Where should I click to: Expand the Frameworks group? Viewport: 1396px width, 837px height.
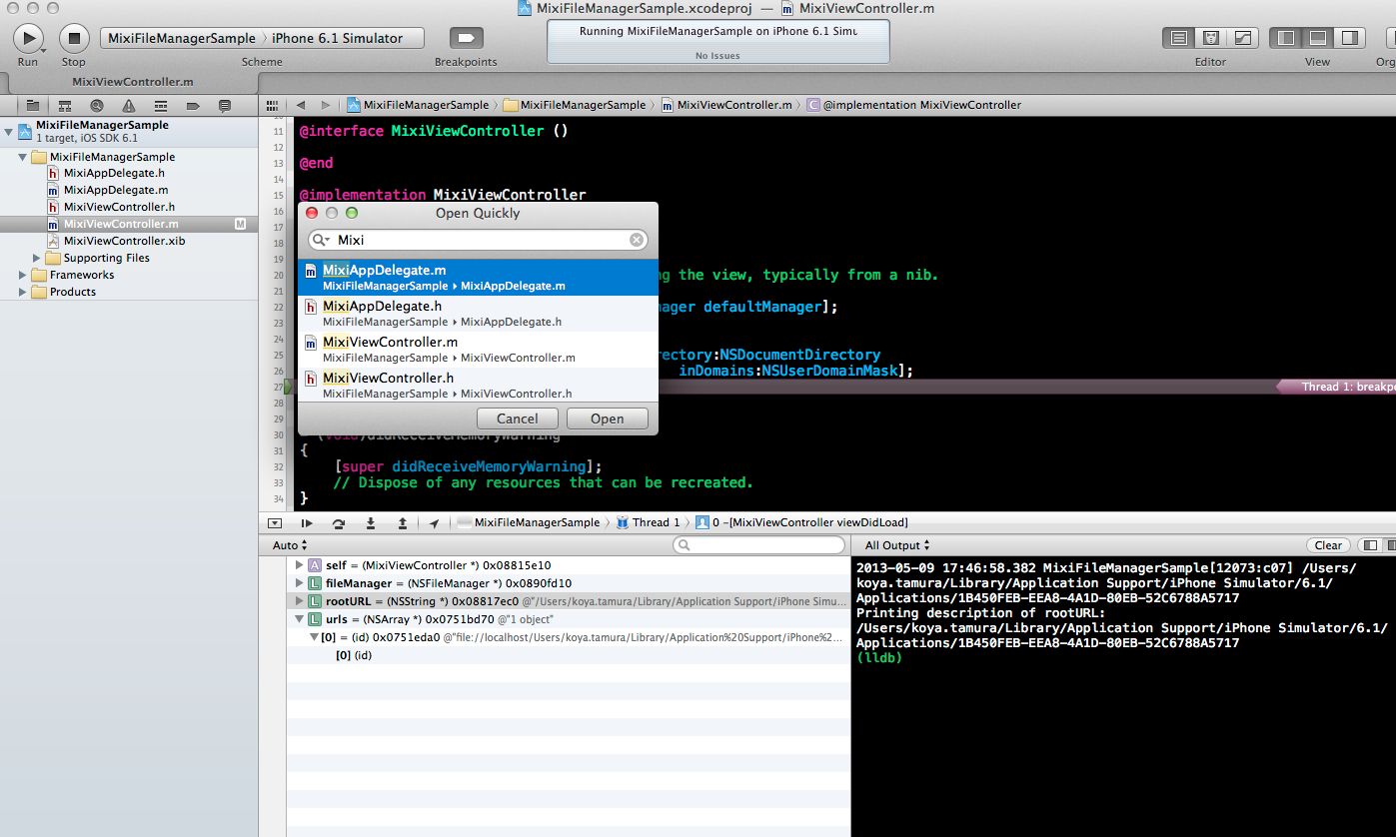pos(23,275)
